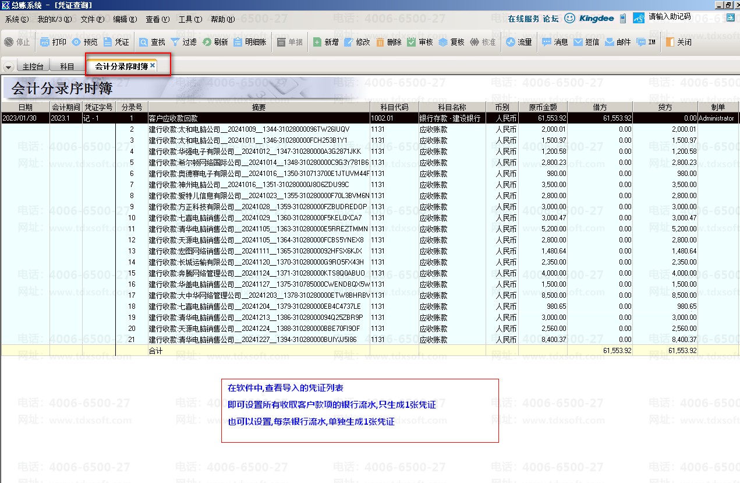Image resolution: width=740 pixels, height=483 pixels.
Task: Expand the tab list dropdown arrow
Action: tap(8, 67)
